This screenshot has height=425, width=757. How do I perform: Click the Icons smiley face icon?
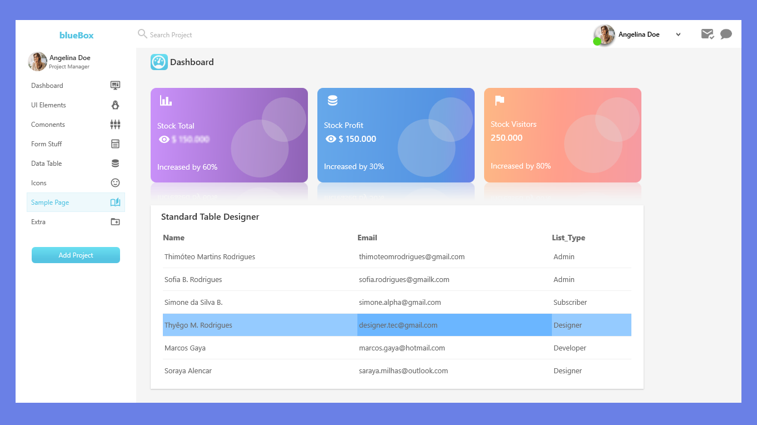115,183
